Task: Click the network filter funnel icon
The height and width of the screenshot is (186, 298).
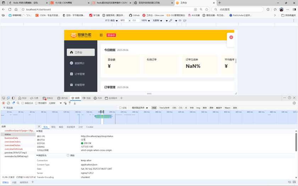Action: [x=13, y=103]
